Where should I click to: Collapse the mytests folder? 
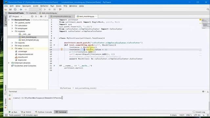point(12,31)
